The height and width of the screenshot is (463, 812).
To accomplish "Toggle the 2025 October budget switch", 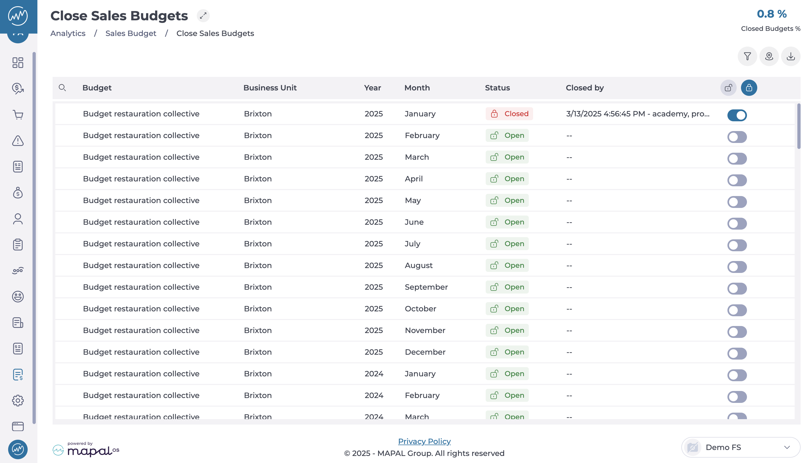I will click(737, 310).
